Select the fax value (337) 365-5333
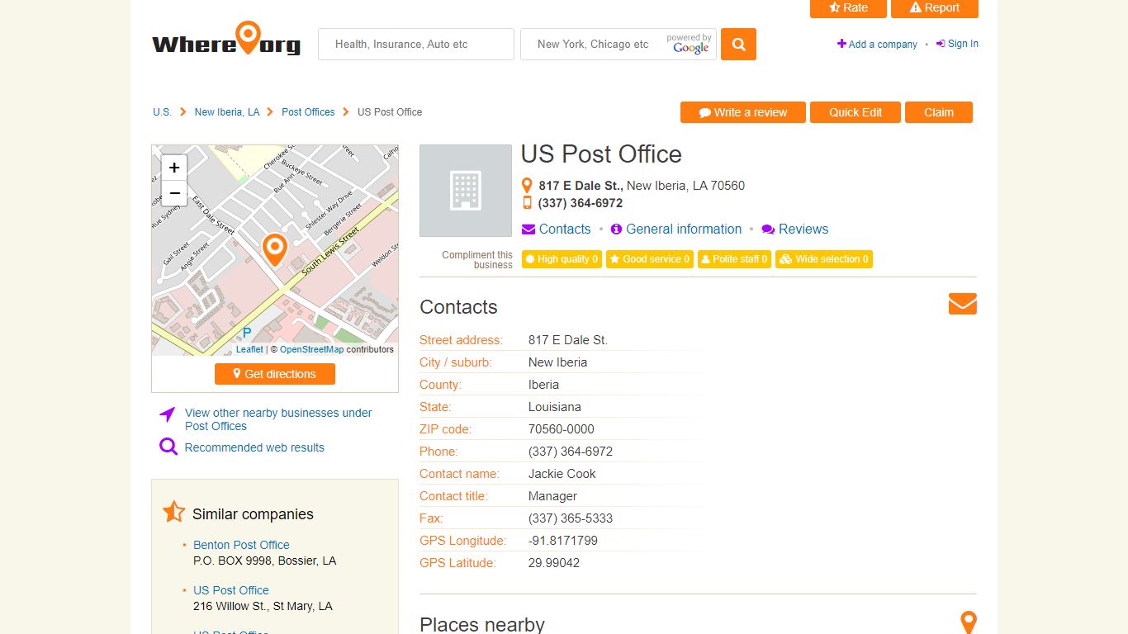 pos(571,518)
